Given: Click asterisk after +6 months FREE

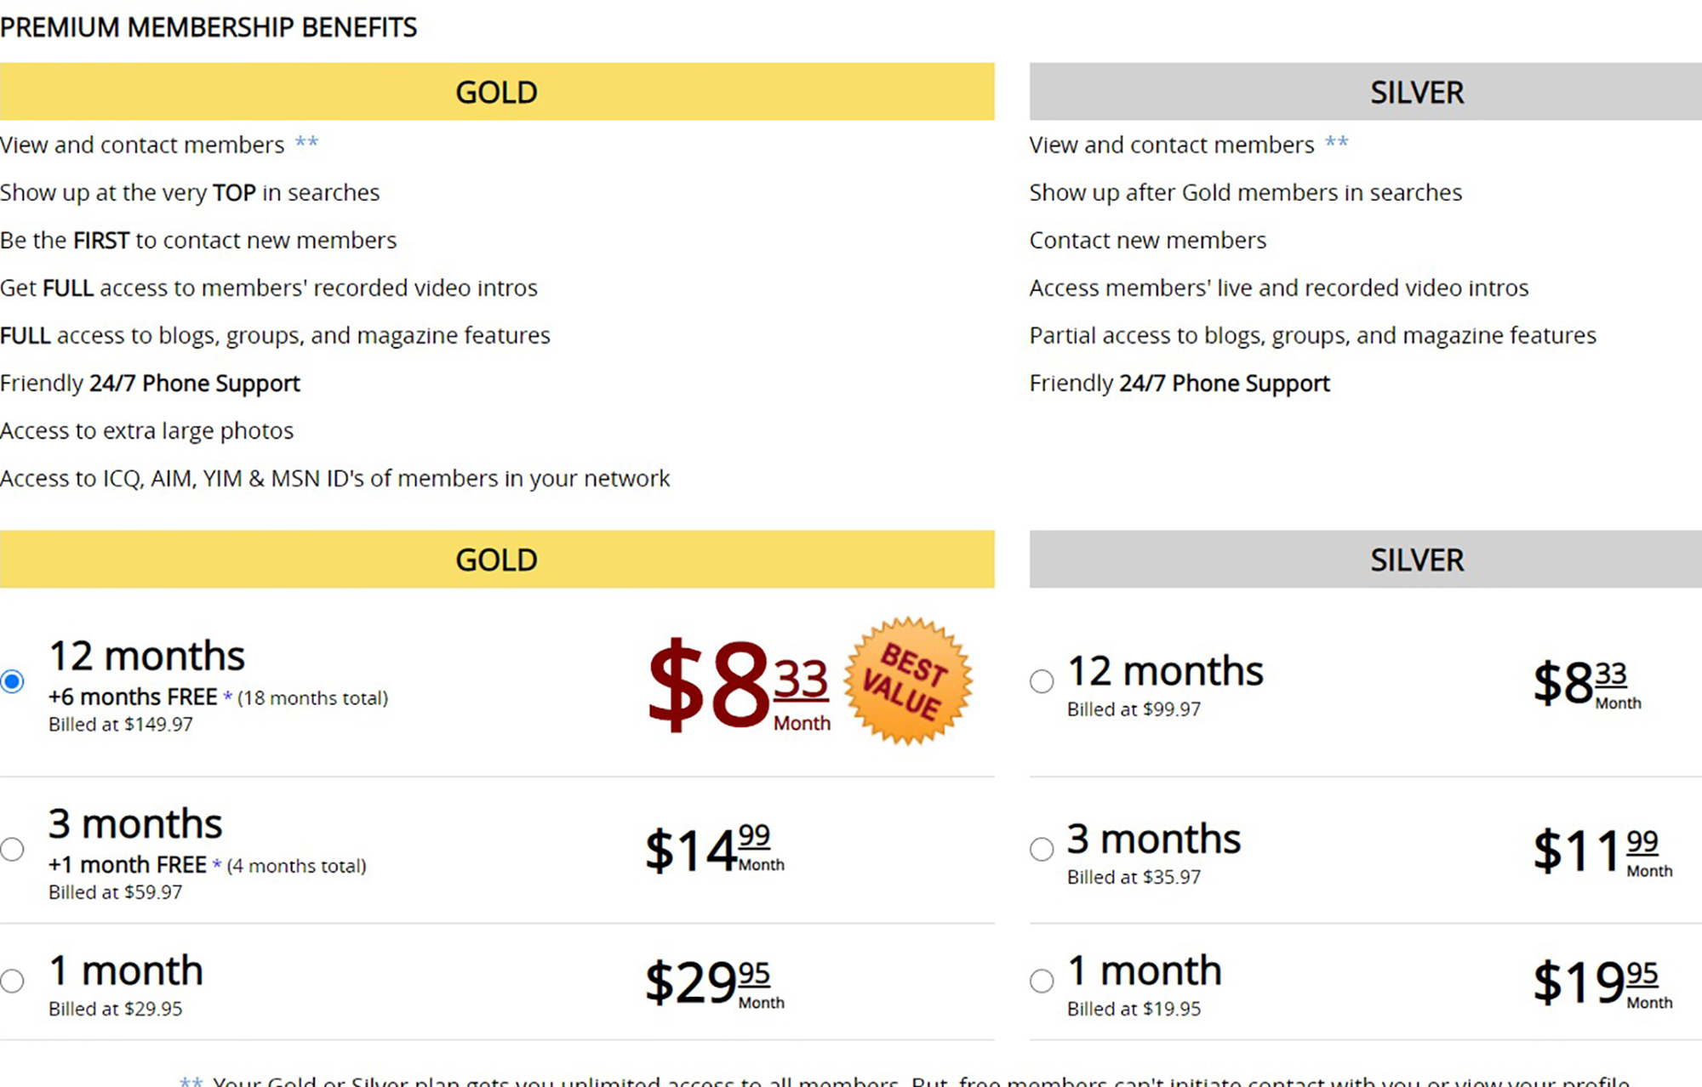Looking at the screenshot, I should (227, 697).
